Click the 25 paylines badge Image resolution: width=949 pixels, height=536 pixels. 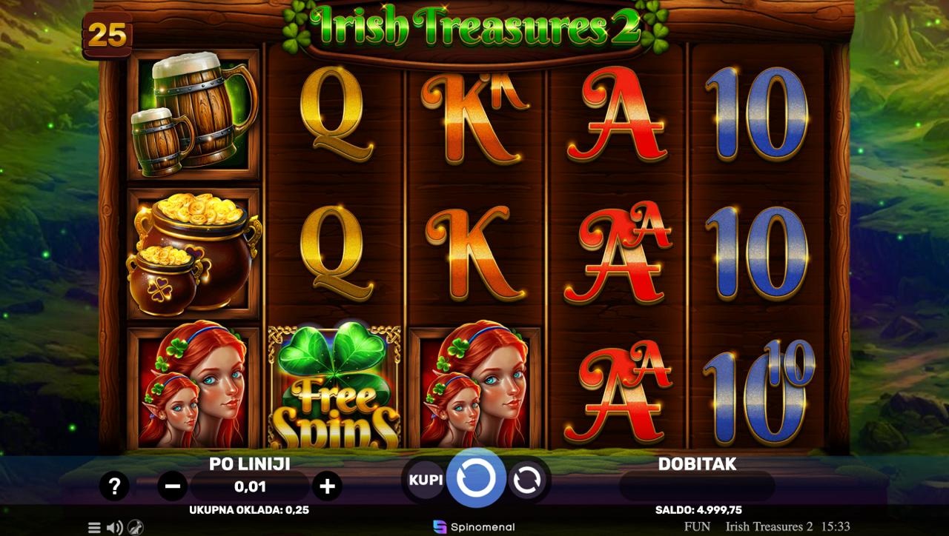(108, 35)
